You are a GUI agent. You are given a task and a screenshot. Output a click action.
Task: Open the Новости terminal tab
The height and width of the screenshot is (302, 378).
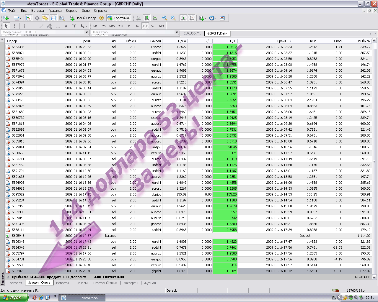coord(62,283)
